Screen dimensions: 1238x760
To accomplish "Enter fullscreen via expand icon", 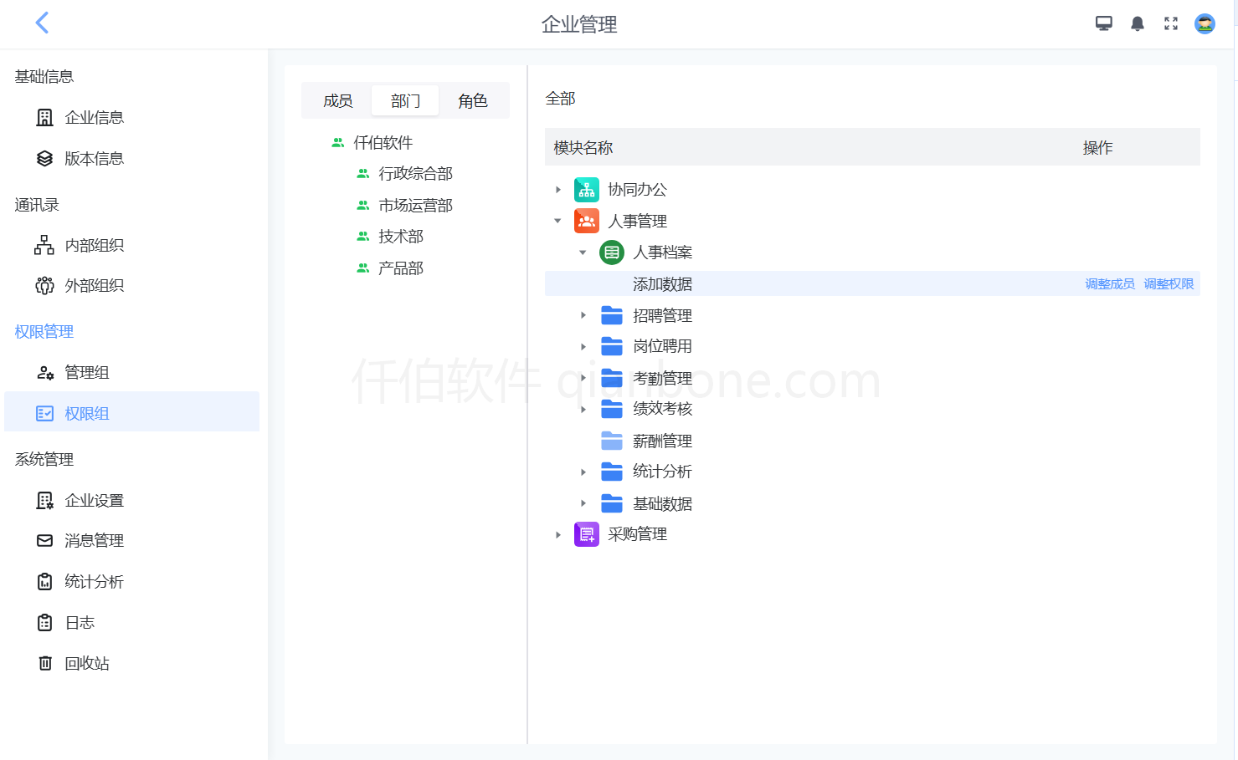I will 1170,23.
